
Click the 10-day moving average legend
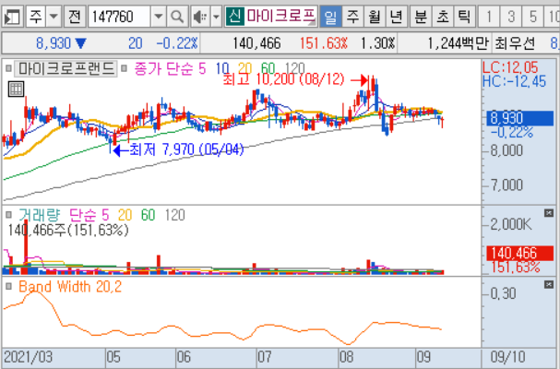pyautogui.click(x=222, y=68)
